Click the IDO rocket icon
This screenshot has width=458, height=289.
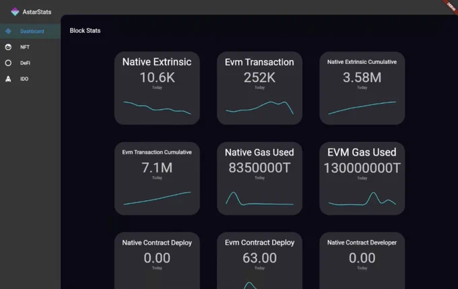pos(8,79)
